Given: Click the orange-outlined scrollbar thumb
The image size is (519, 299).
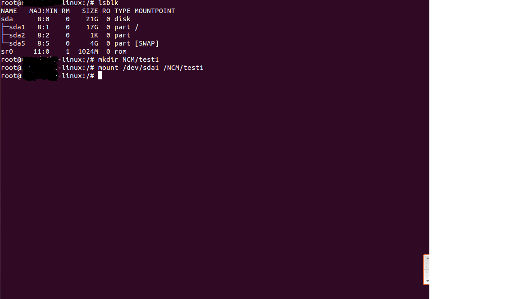Looking at the screenshot, I should pyautogui.click(x=427, y=270).
